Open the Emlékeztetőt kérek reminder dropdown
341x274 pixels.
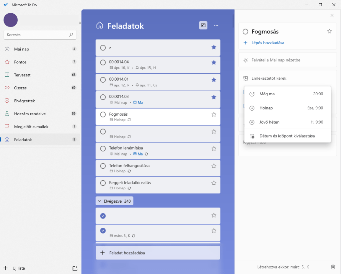(x=269, y=78)
